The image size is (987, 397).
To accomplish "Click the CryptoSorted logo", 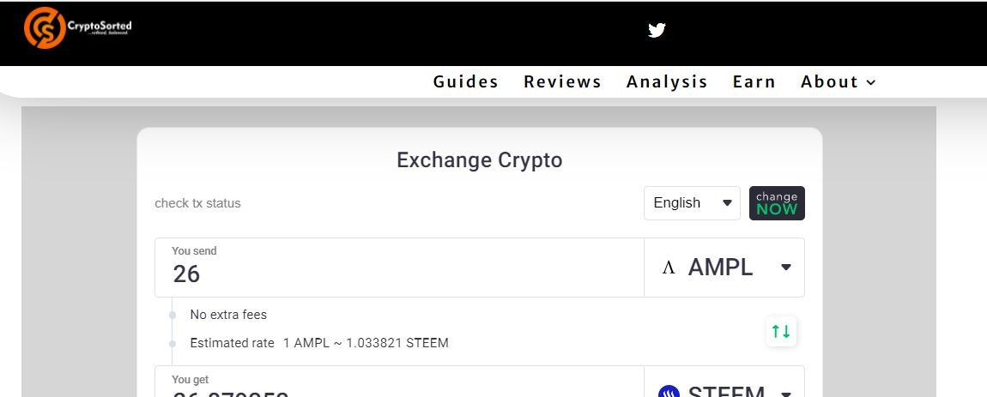I will (78, 27).
